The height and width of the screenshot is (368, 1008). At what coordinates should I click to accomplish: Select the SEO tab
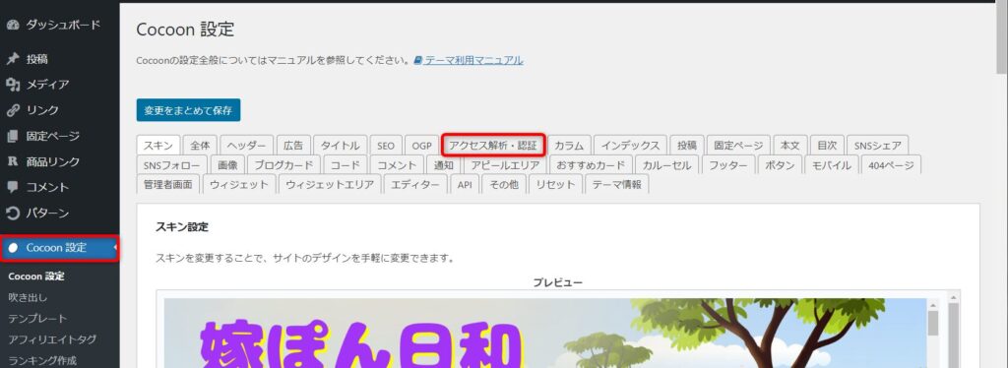point(386,146)
